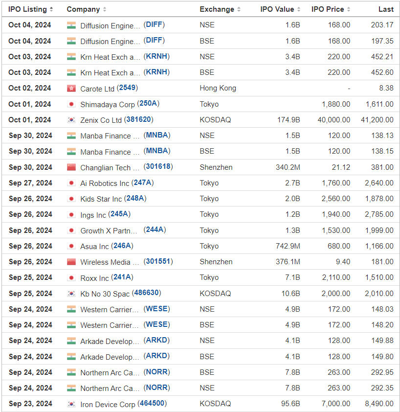Sort by IPO Listing column arrows
Viewport: 400px width, 412px height.
(51, 9)
